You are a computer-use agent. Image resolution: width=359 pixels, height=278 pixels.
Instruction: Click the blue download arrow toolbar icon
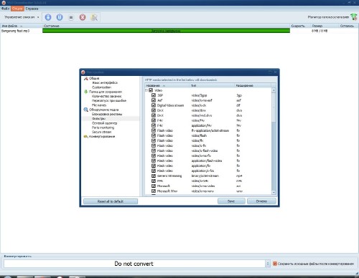48,17
